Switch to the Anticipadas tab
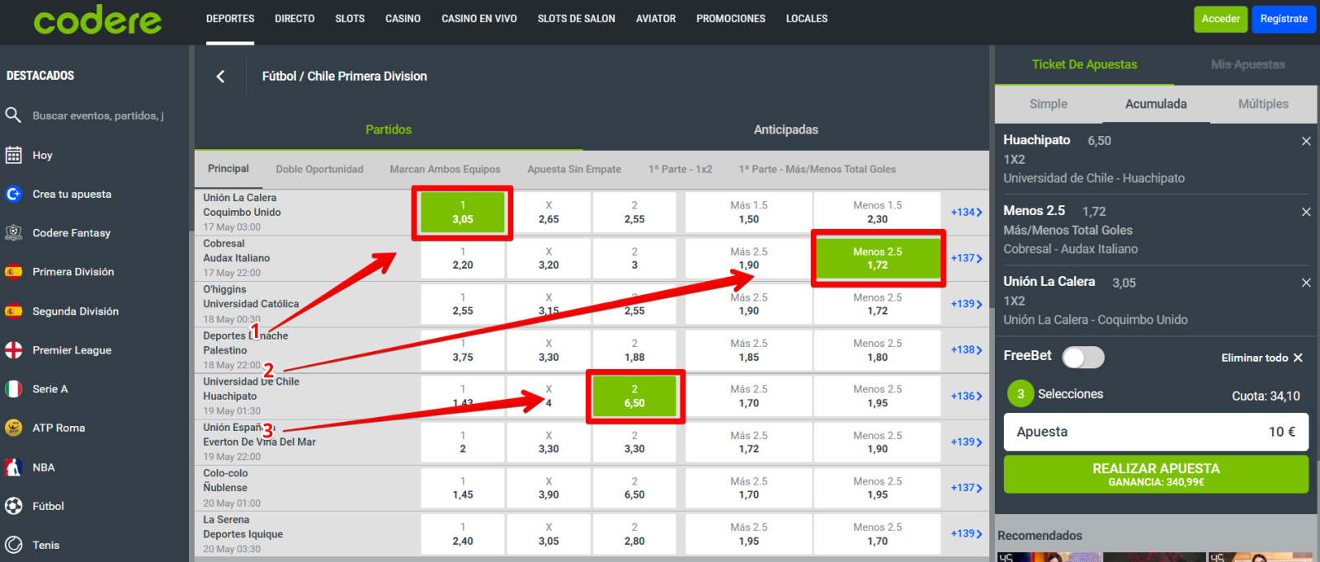1320x562 pixels. [x=785, y=129]
